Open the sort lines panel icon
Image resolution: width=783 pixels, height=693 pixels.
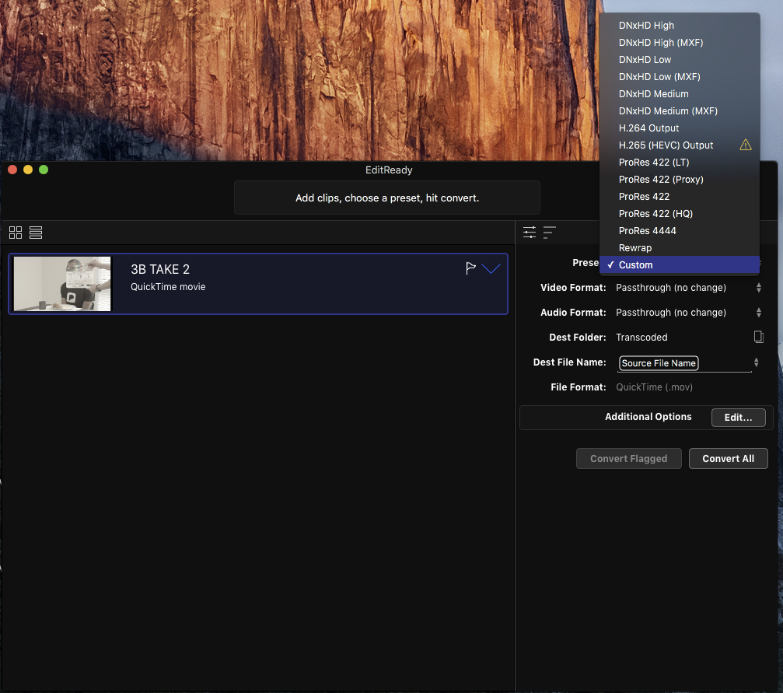(550, 232)
